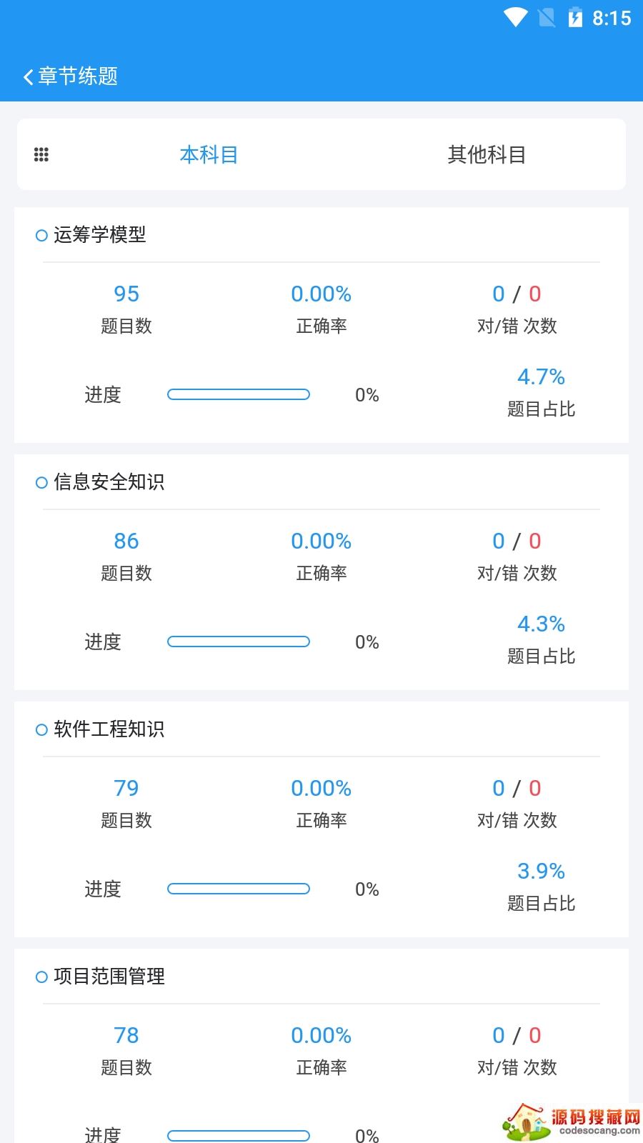
Task: Tap the no-SIM status icon
Action: point(547,18)
